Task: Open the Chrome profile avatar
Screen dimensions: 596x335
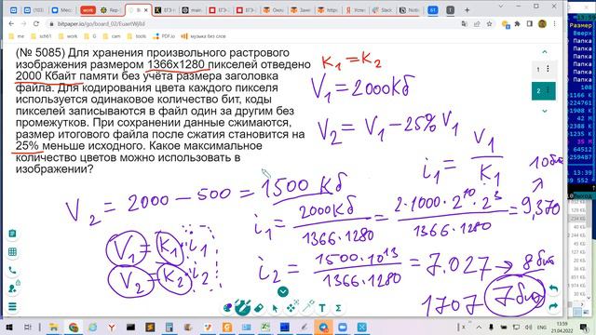Action: click(542, 24)
